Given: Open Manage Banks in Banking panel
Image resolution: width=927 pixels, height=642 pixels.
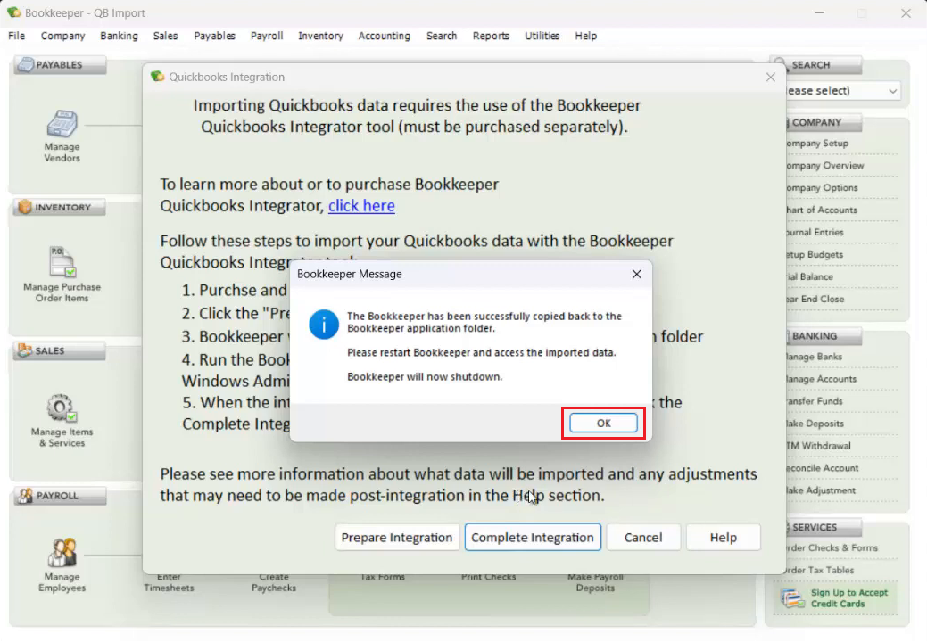Looking at the screenshot, I should click(814, 357).
